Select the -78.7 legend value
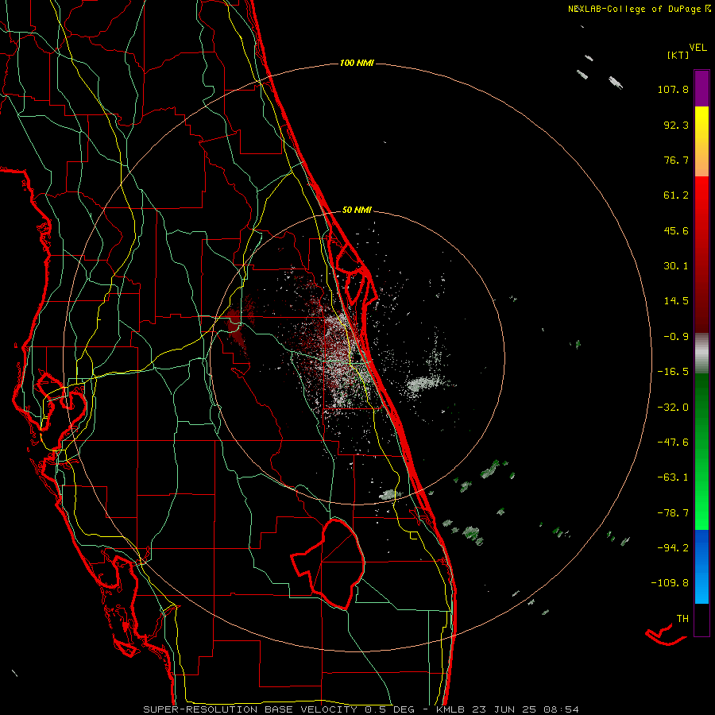Screen dimensions: 715x715 [x=673, y=513]
